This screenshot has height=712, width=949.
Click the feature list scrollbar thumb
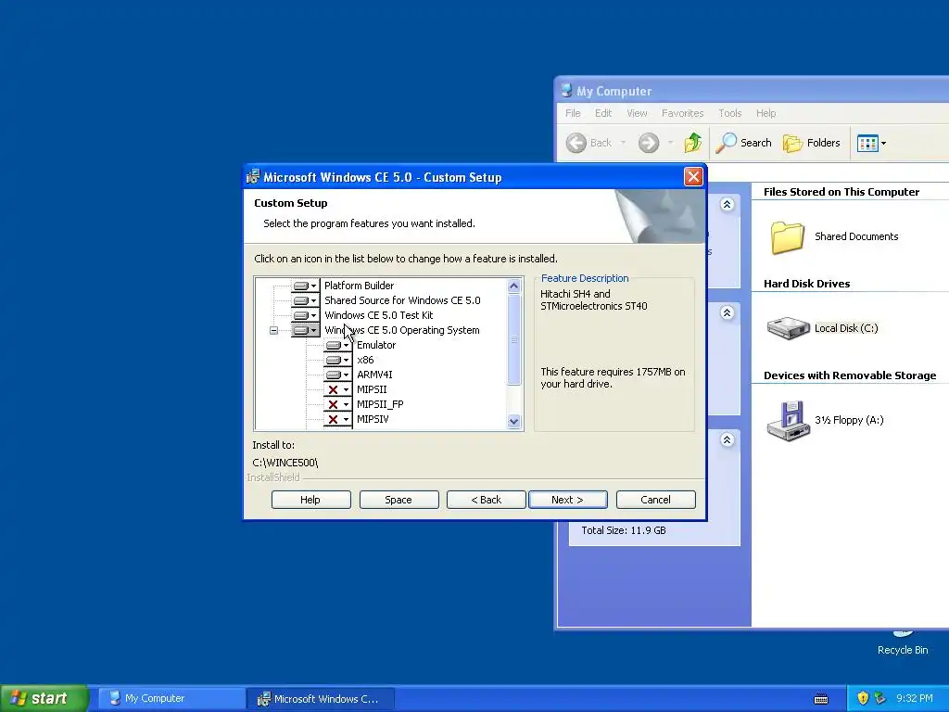coord(513,339)
